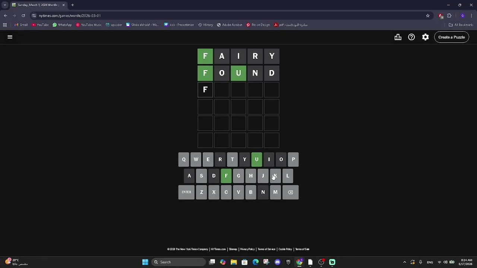The image size is (477, 268).
Task: Open a new browser tab
Action: (x=72, y=5)
